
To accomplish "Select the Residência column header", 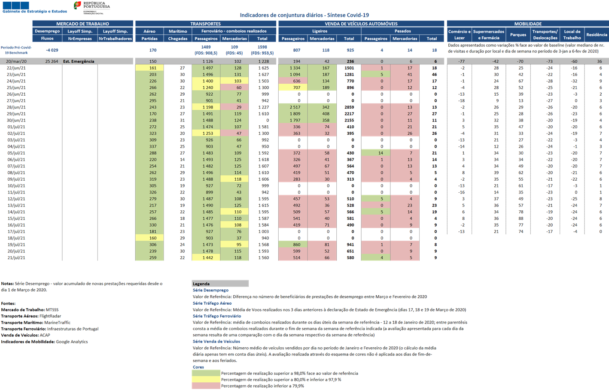I will 597,34.
